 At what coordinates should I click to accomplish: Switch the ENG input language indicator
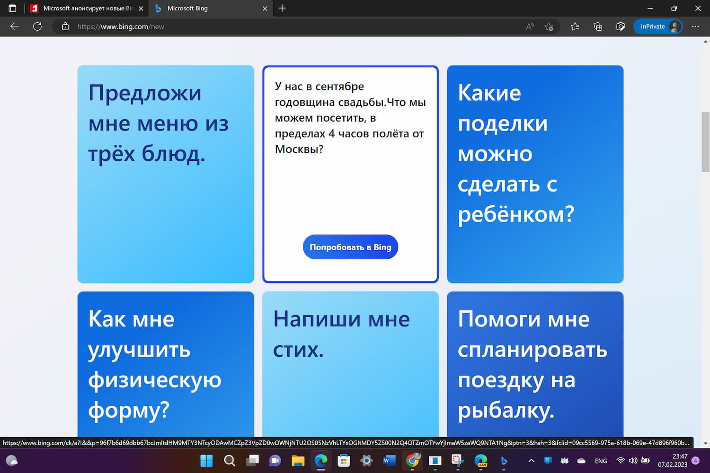tap(601, 461)
